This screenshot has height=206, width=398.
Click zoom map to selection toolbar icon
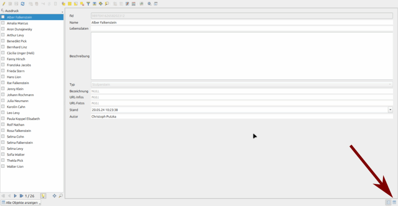pyautogui.click(x=107, y=3)
